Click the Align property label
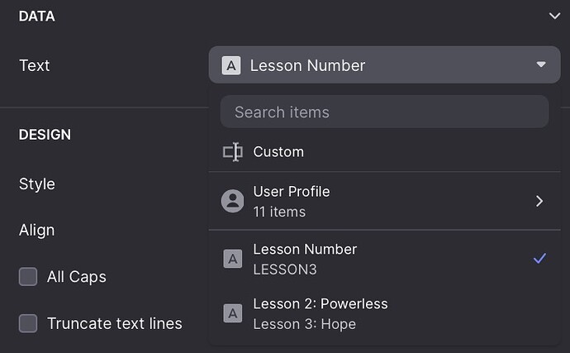The image size is (570, 353). pos(36,230)
